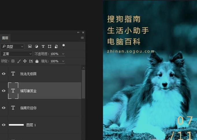Select the 指南欢迎你 layer name
The image size is (197, 140).
point(28,108)
